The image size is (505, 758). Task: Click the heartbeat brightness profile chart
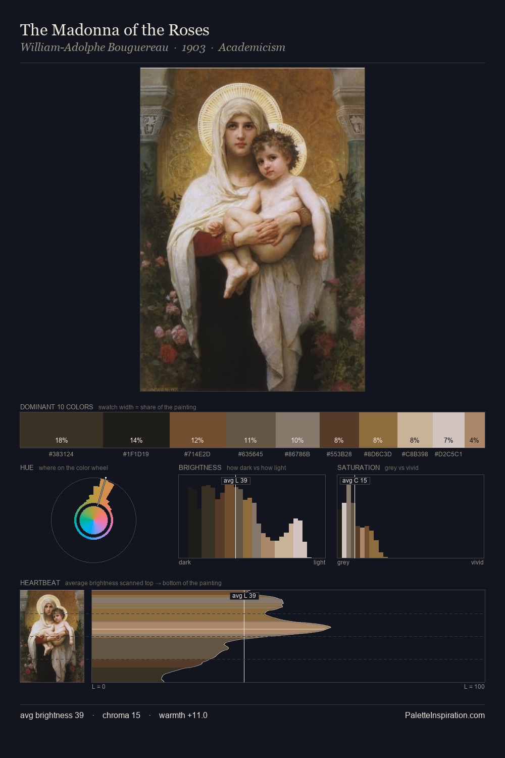pyautogui.click(x=288, y=636)
